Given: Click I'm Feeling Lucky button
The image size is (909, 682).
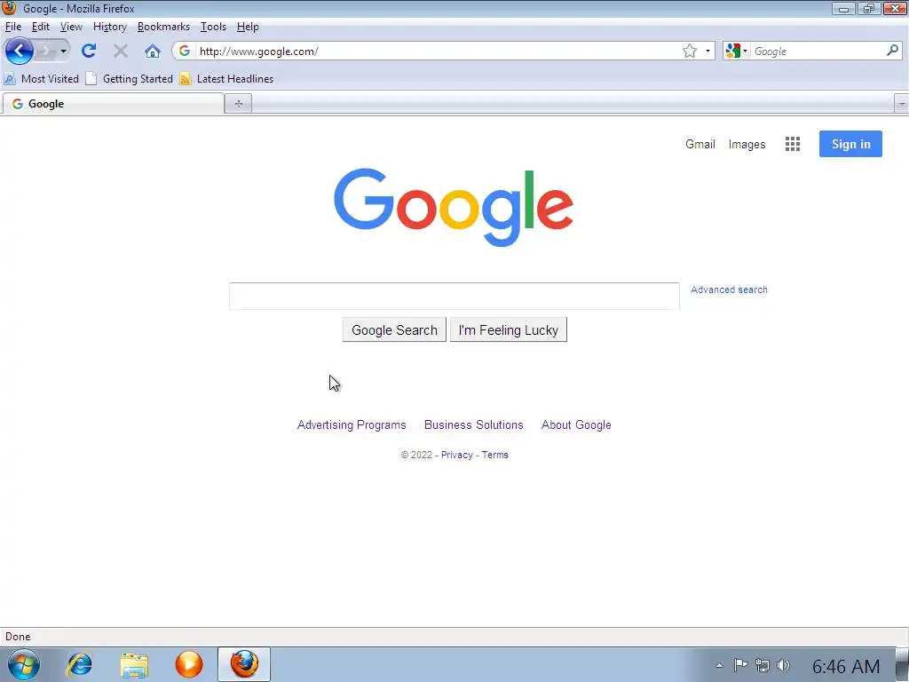Looking at the screenshot, I should coord(509,329).
